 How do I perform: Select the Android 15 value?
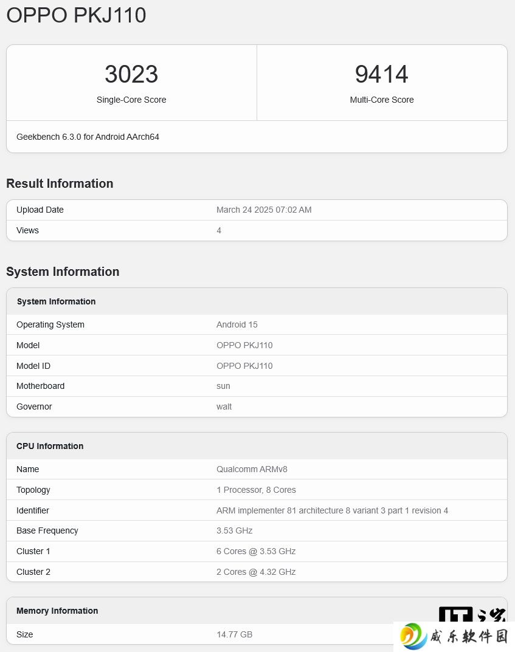(237, 324)
